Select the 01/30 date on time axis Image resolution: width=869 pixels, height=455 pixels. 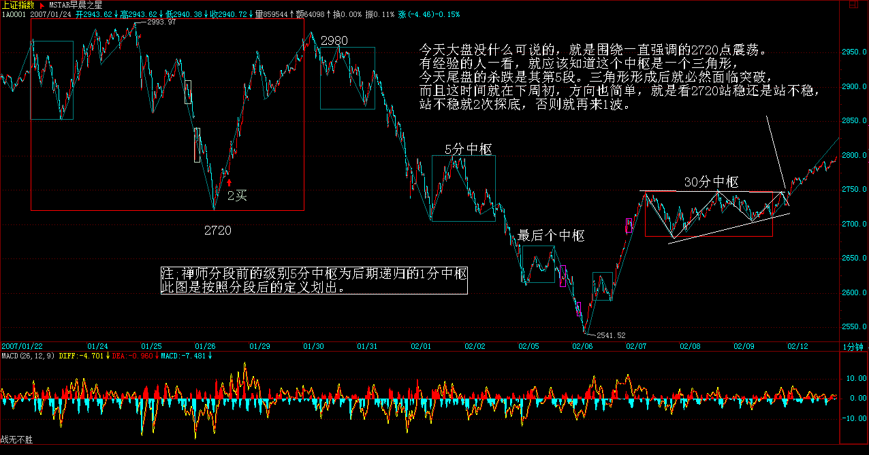click(x=314, y=346)
